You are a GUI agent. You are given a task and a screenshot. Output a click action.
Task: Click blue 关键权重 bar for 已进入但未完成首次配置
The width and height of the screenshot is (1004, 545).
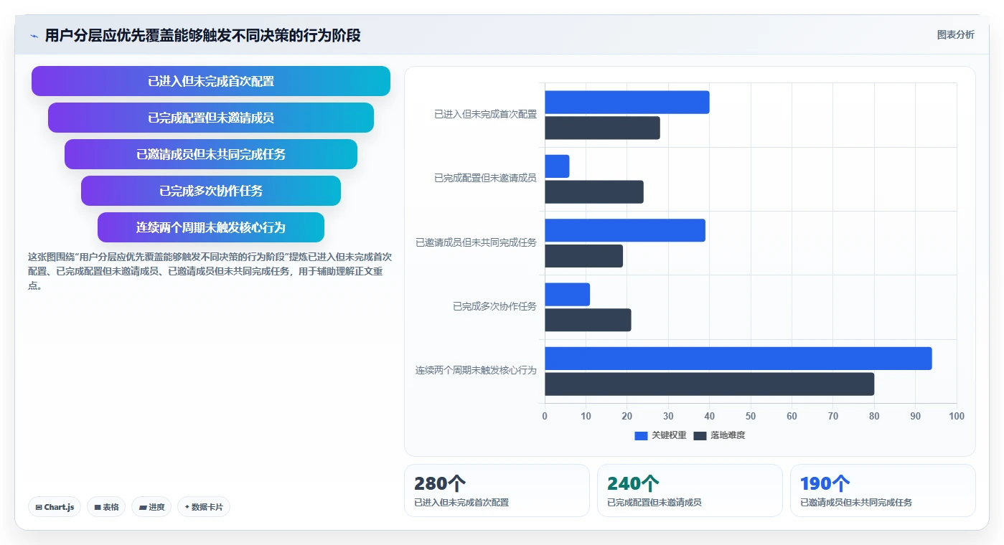[x=627, y=102]
